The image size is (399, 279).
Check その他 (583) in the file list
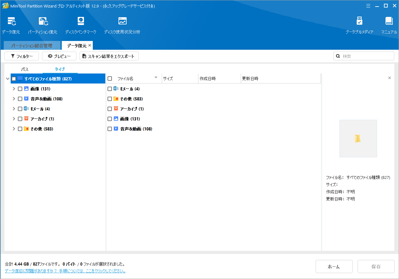click(110, 99)
